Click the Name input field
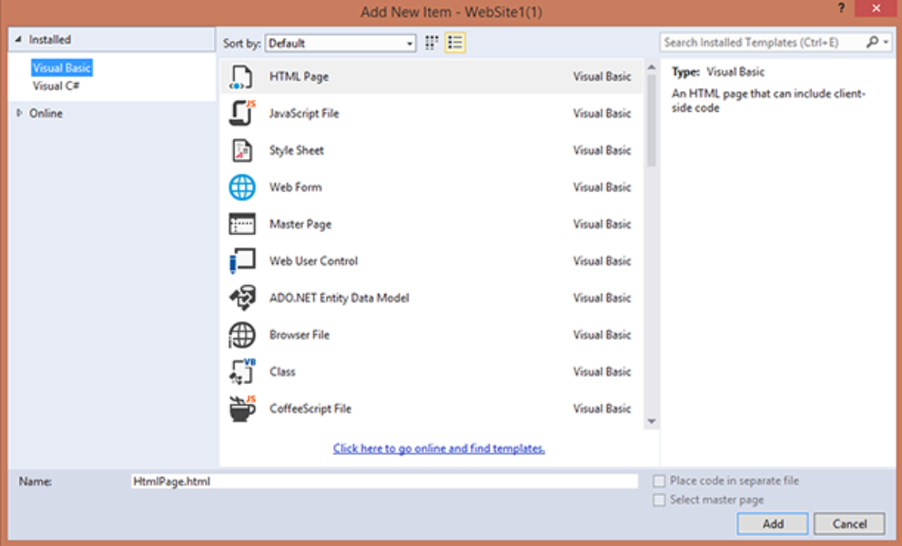Screen dimensions: 902x546 point(384,481)
